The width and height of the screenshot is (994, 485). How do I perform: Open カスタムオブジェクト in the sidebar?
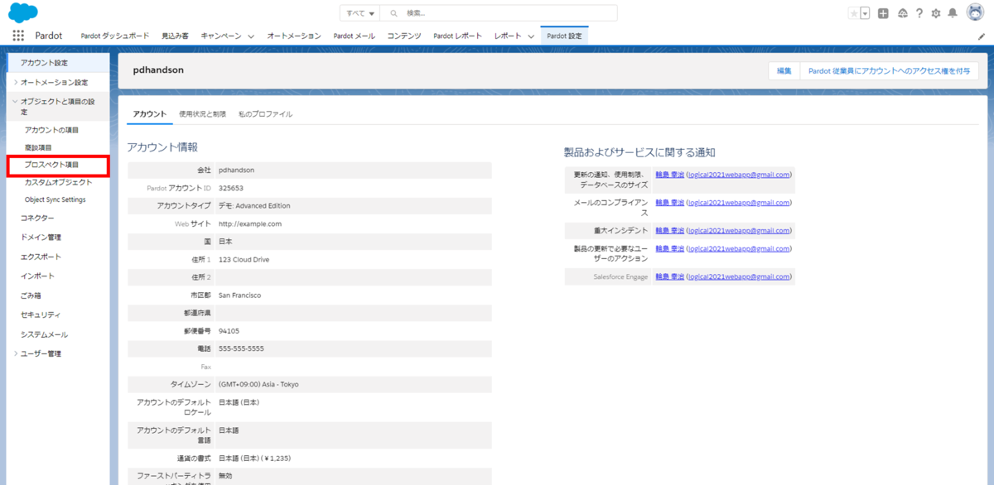tap(58, 182)
